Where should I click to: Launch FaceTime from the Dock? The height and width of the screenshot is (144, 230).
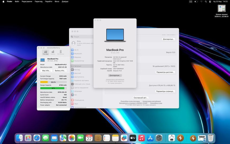pyautogui.click(x=80, y=138)
